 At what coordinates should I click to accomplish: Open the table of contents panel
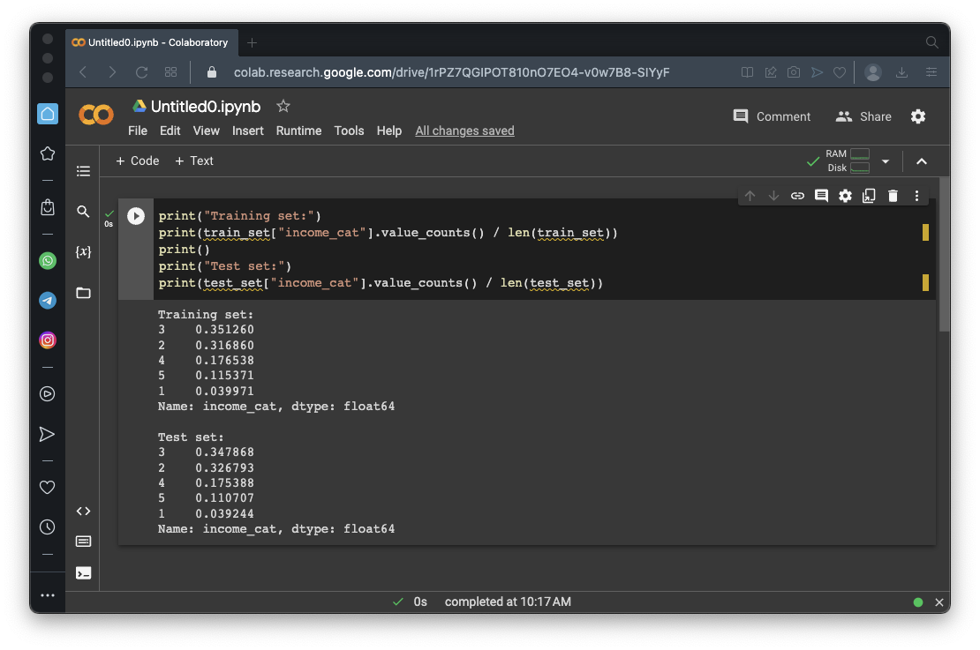click(83, 171)
